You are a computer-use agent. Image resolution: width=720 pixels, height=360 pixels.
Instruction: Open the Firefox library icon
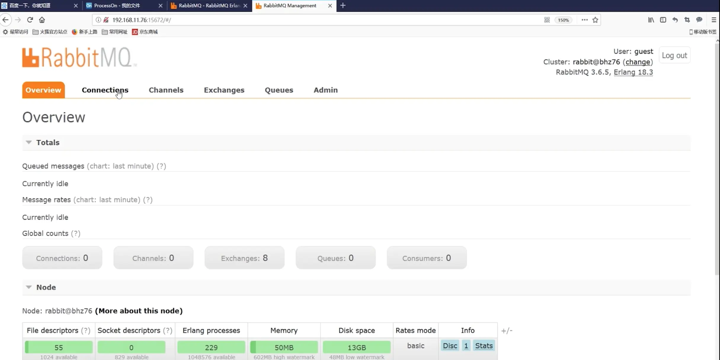pyautogui.click(x=651, y=20)
